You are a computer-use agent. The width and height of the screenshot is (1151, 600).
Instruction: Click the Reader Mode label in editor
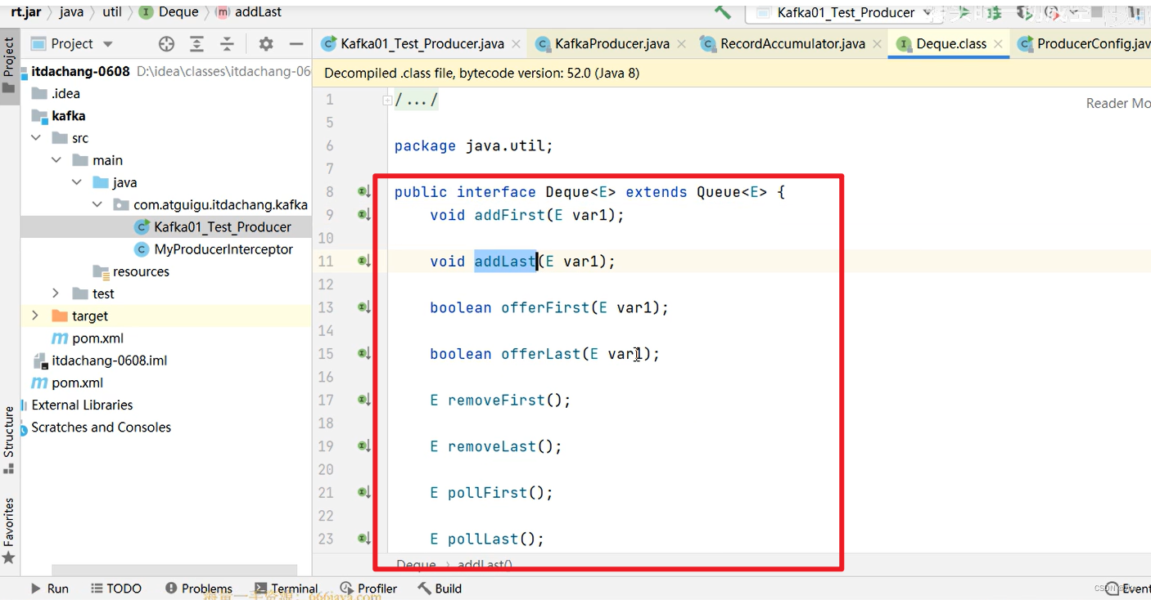click(x=1118, y=103)
